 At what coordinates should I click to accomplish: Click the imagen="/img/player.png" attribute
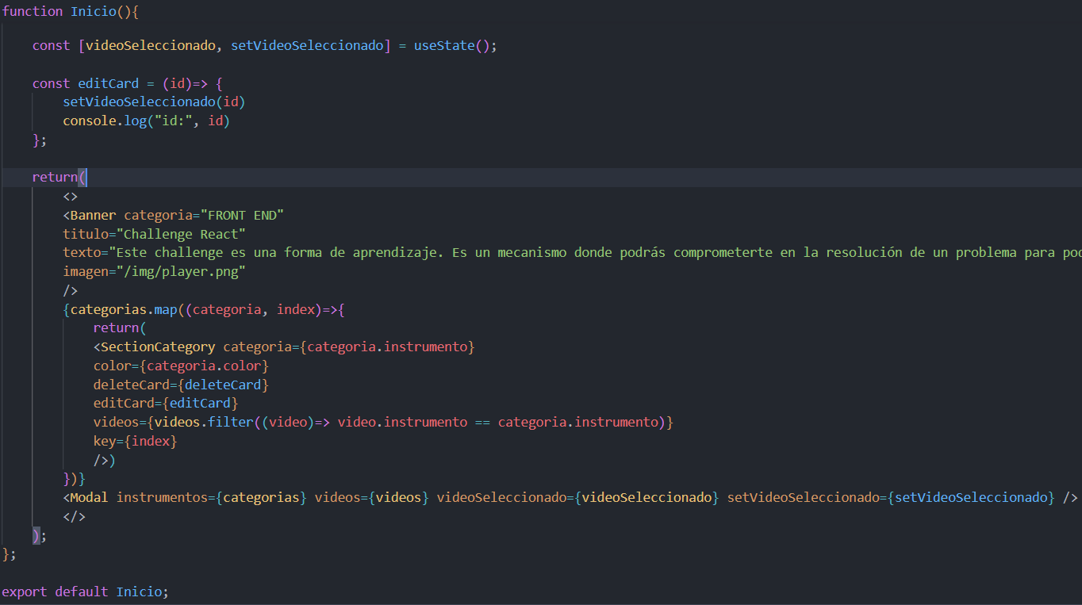pyautogui.click(x=154, y=272)
